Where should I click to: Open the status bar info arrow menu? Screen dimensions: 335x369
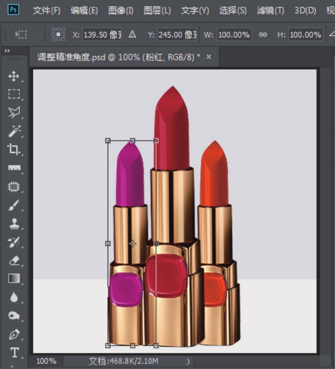pyautogui.click(x=188, y=361)
